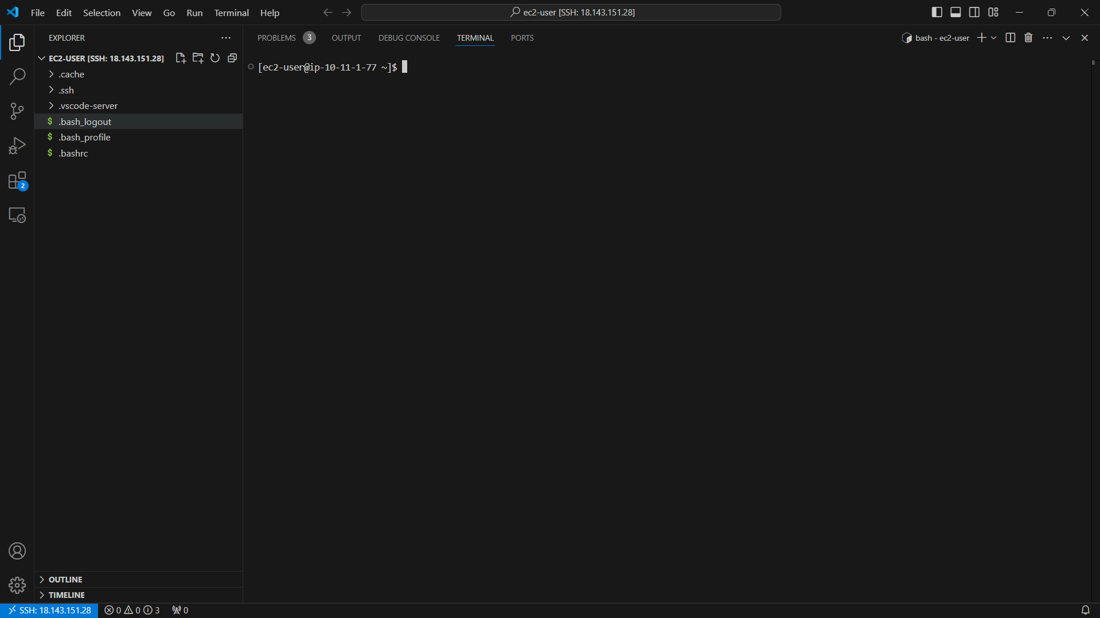Viewport: 1100px width, 618px height.
Task: Open notifications bell in status bar
Action: (1086, 611)
